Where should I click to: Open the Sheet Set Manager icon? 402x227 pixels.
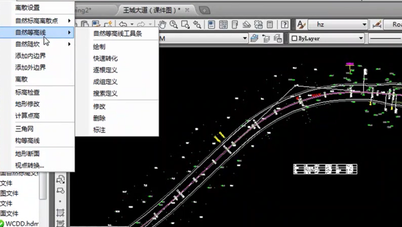246,24
